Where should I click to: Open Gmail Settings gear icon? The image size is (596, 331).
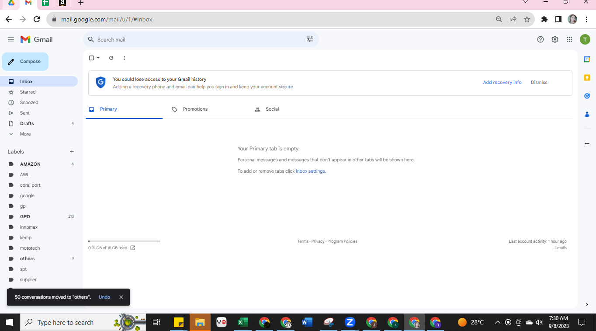click(x=555, y=39)
